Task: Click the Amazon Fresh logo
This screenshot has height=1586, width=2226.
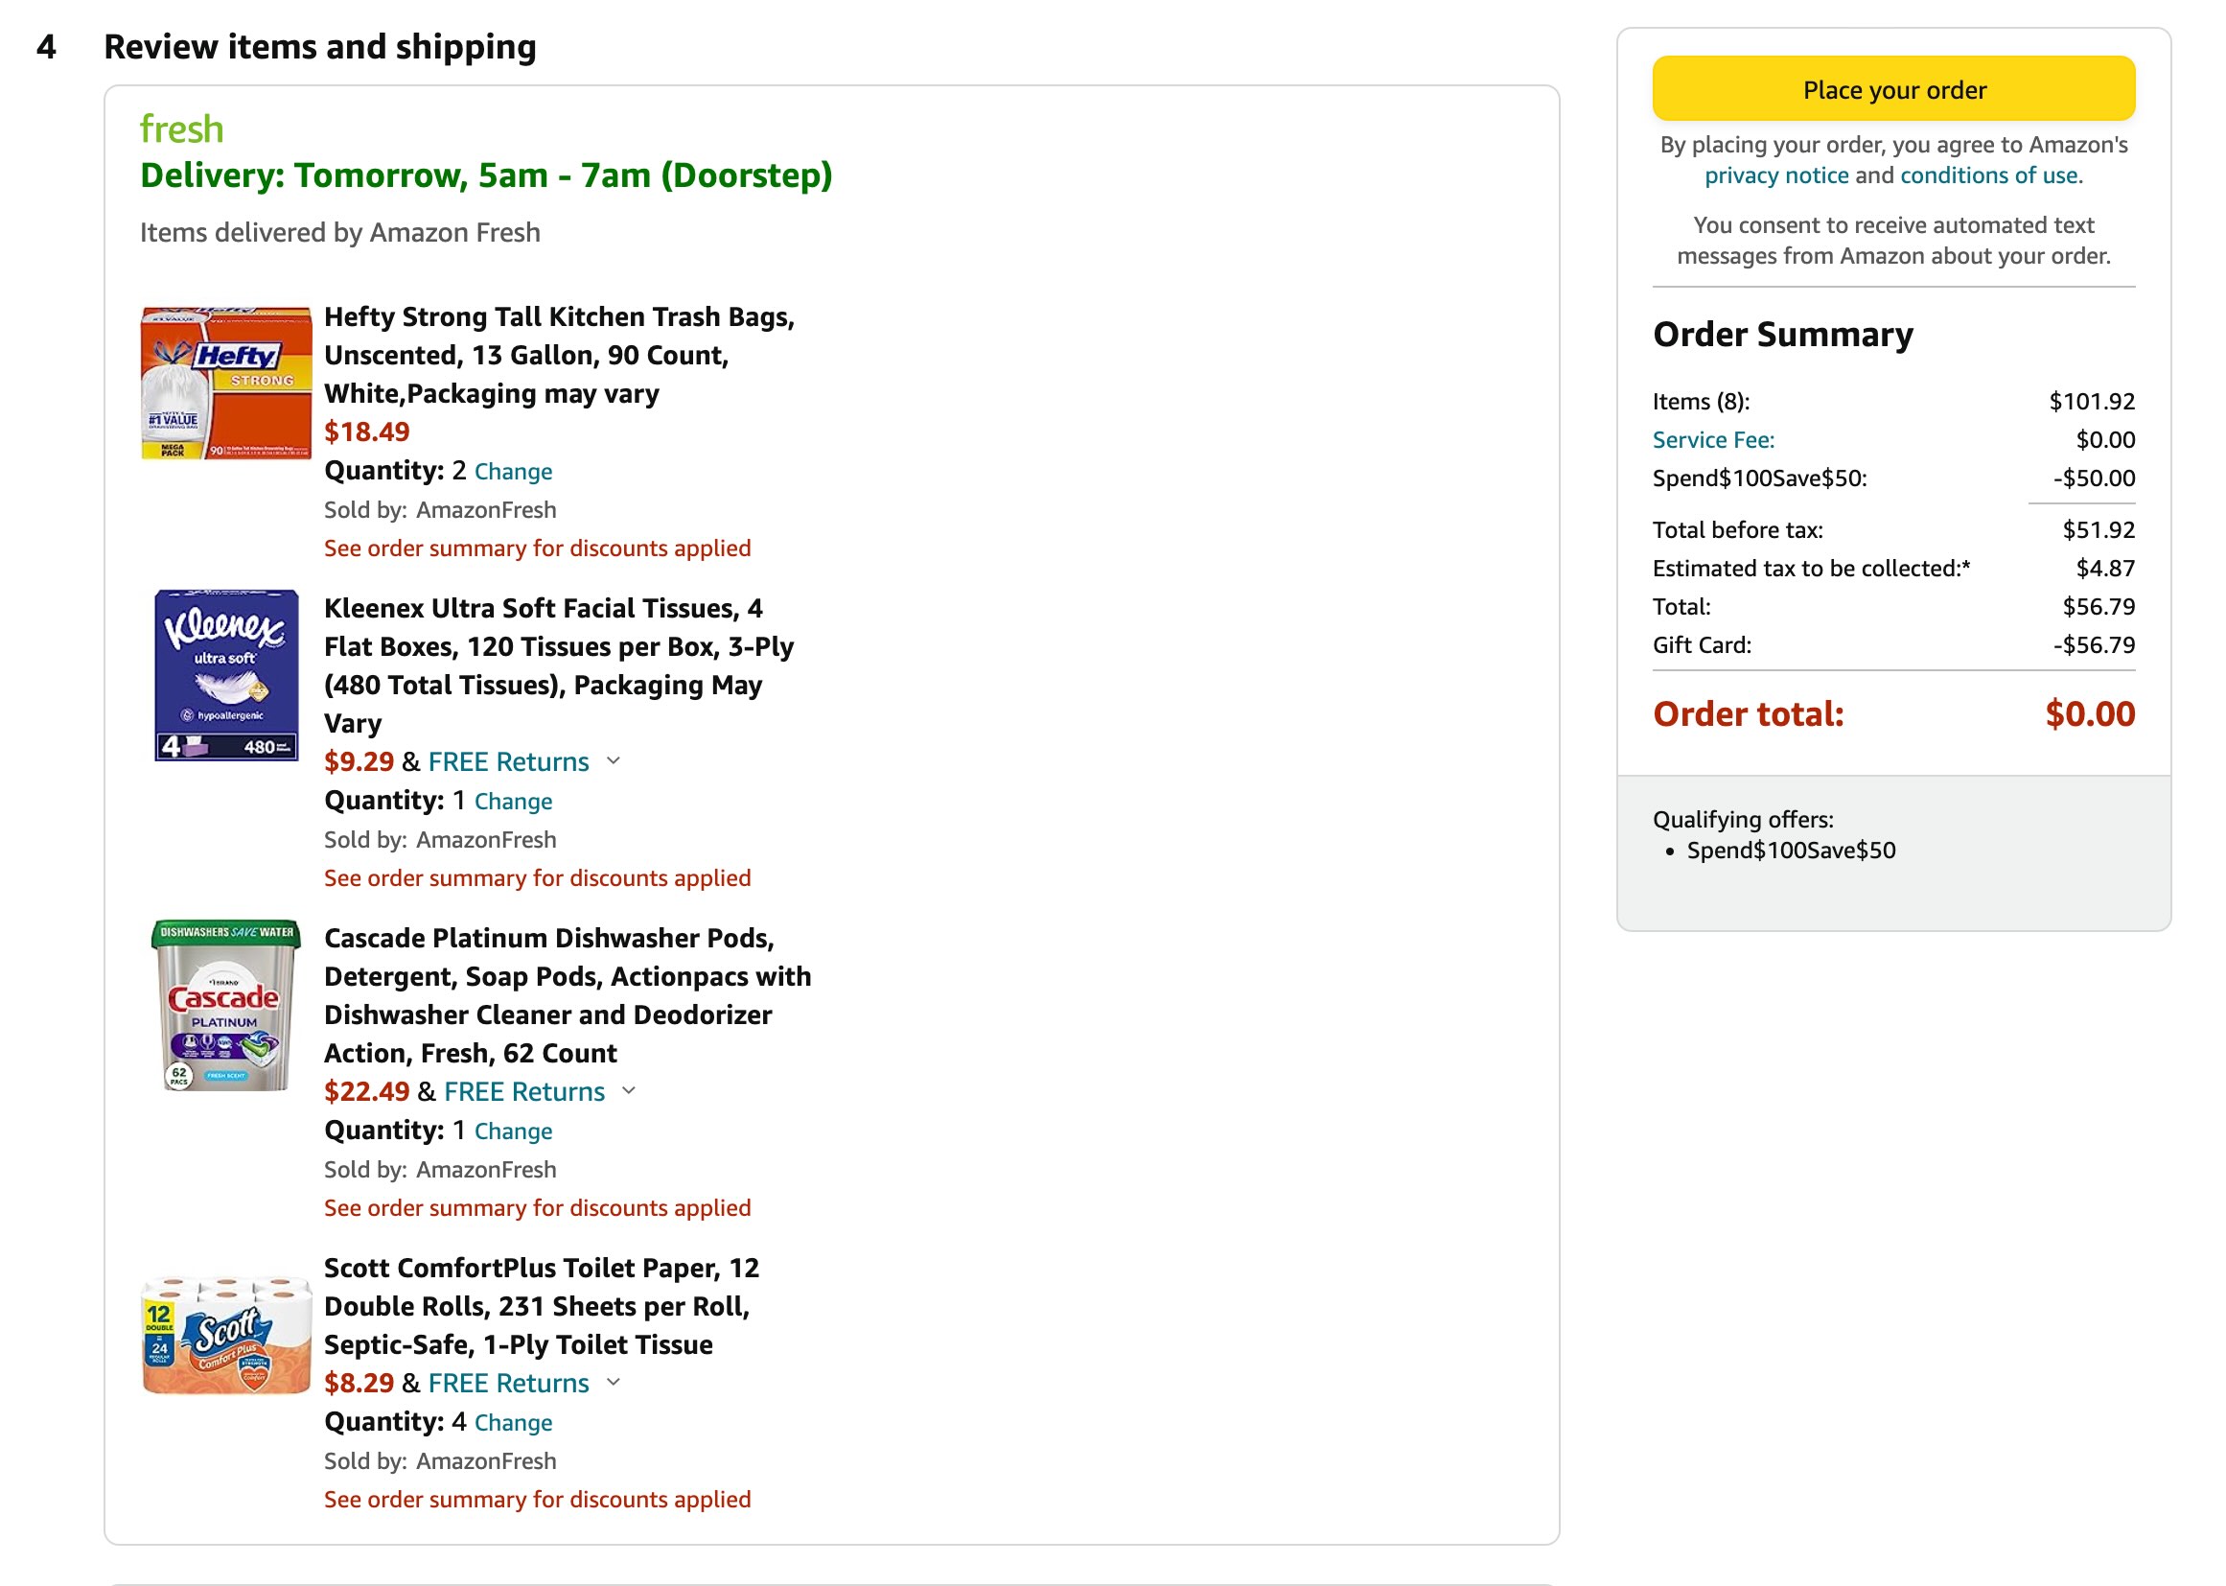Action: click(180, 127)
